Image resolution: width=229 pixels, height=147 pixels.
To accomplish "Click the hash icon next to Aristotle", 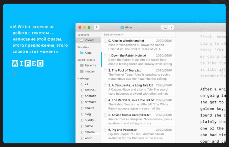I will click(x=82, y=96).
